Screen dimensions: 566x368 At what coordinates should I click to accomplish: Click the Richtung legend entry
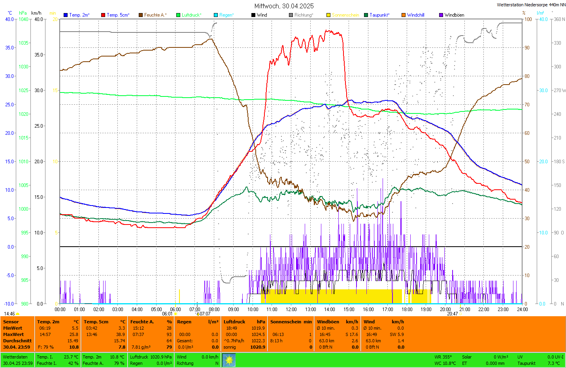[304, 15]
